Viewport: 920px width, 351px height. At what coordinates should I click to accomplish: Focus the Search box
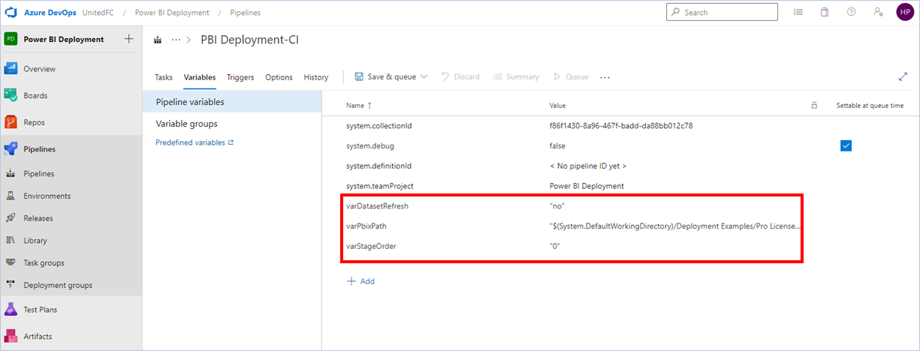click(x=723, y=12)
